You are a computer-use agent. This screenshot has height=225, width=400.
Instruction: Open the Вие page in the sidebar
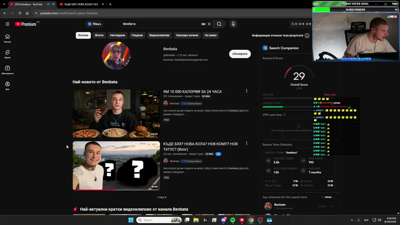[7, 86]
